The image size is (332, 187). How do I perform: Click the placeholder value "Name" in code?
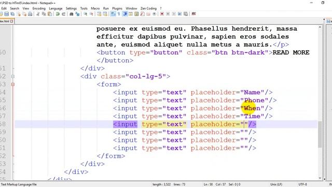tap(252, 92)
